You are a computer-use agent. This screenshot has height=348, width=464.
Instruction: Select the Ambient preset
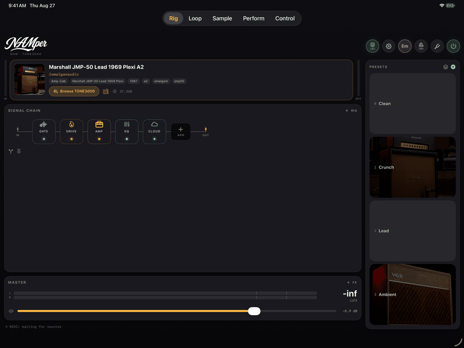click(413, 294)
